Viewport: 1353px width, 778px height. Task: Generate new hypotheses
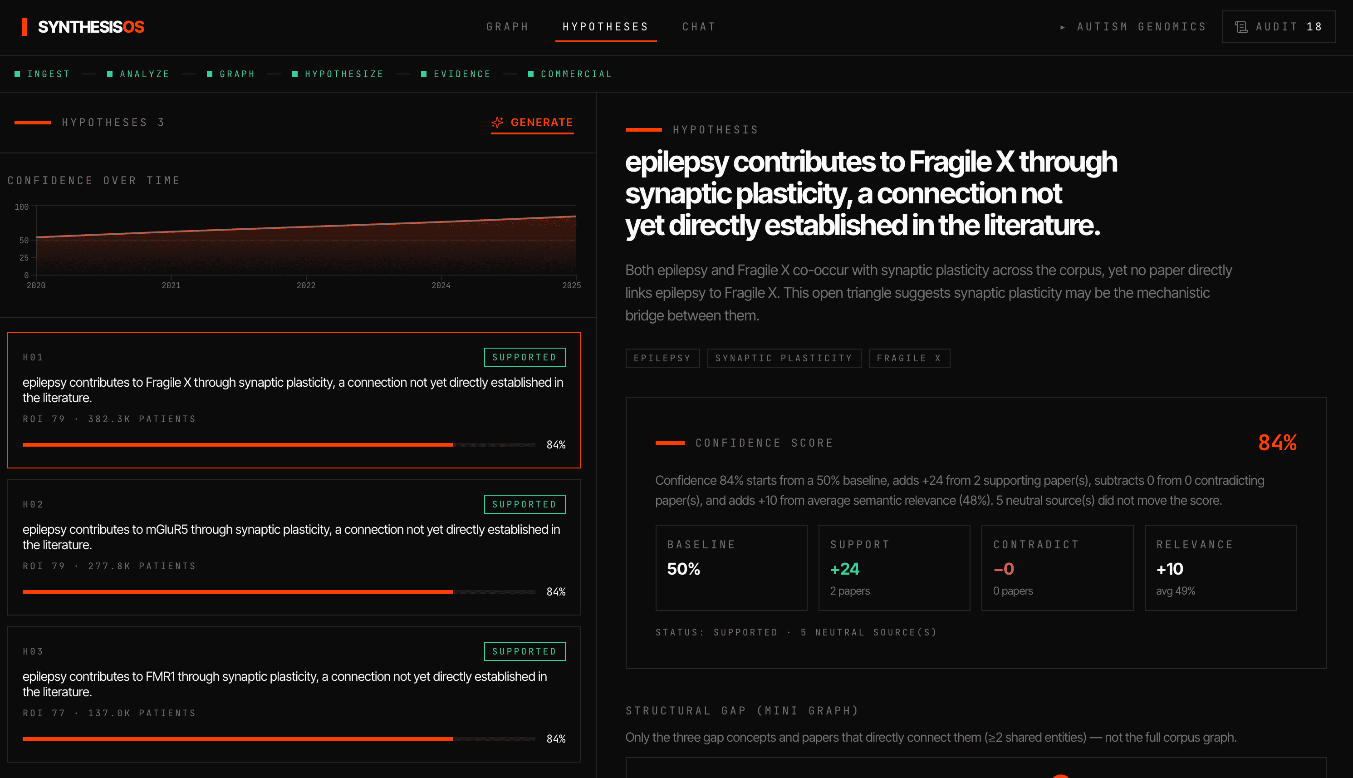tap(532, 123)
